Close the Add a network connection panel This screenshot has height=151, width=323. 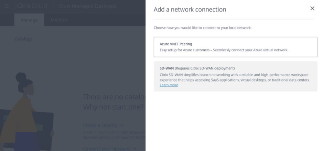(312, 9)
